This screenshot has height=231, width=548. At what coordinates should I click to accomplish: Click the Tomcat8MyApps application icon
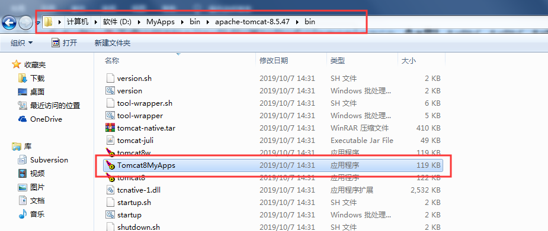[110, 165]
